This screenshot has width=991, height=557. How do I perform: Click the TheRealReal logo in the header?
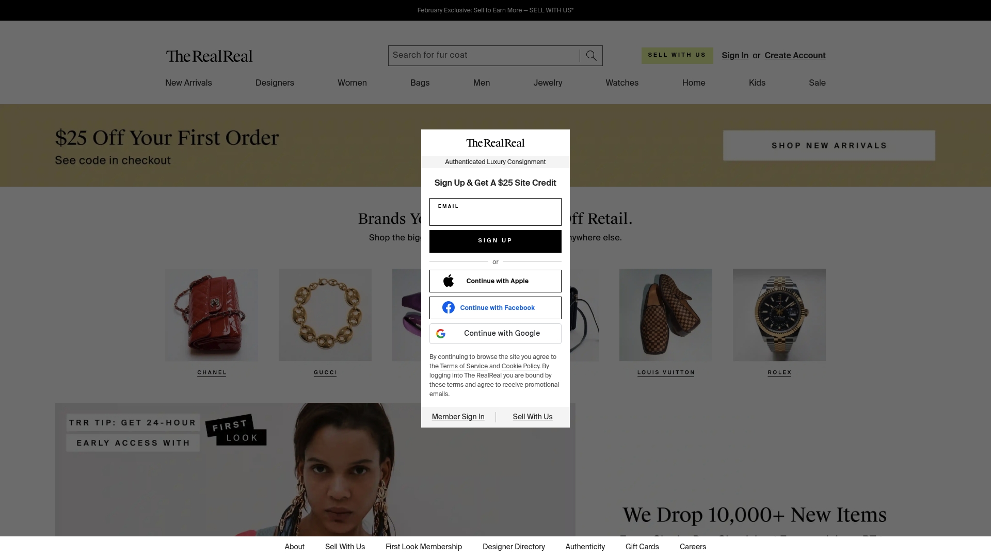click(x=209, y=56)
